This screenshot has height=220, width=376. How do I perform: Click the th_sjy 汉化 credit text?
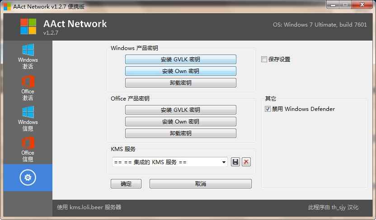click(x=334, y=207)
